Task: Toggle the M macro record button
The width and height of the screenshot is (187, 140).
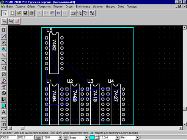Action: click(x=65, y=137)
